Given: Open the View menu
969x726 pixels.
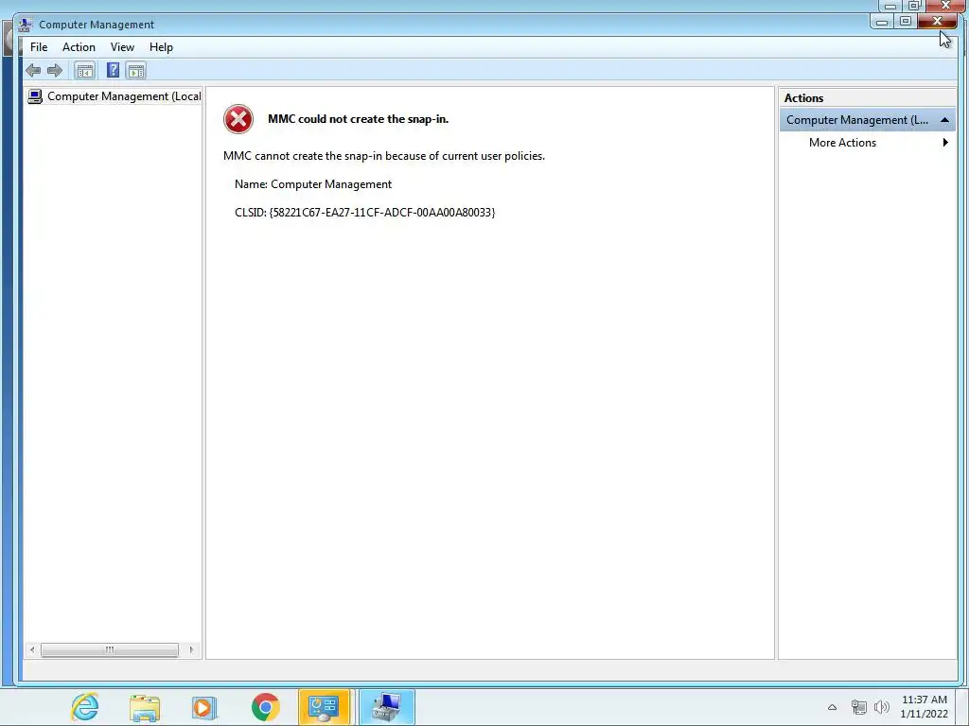Looking at the screenshot, I should [122, 47].
